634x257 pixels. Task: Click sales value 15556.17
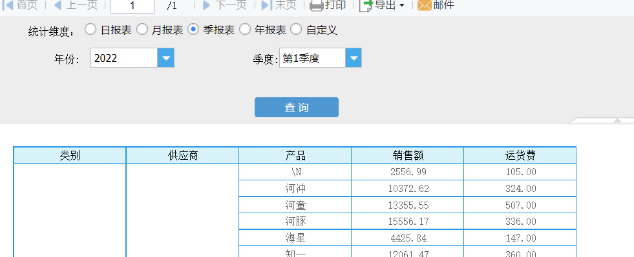(408, 221)
